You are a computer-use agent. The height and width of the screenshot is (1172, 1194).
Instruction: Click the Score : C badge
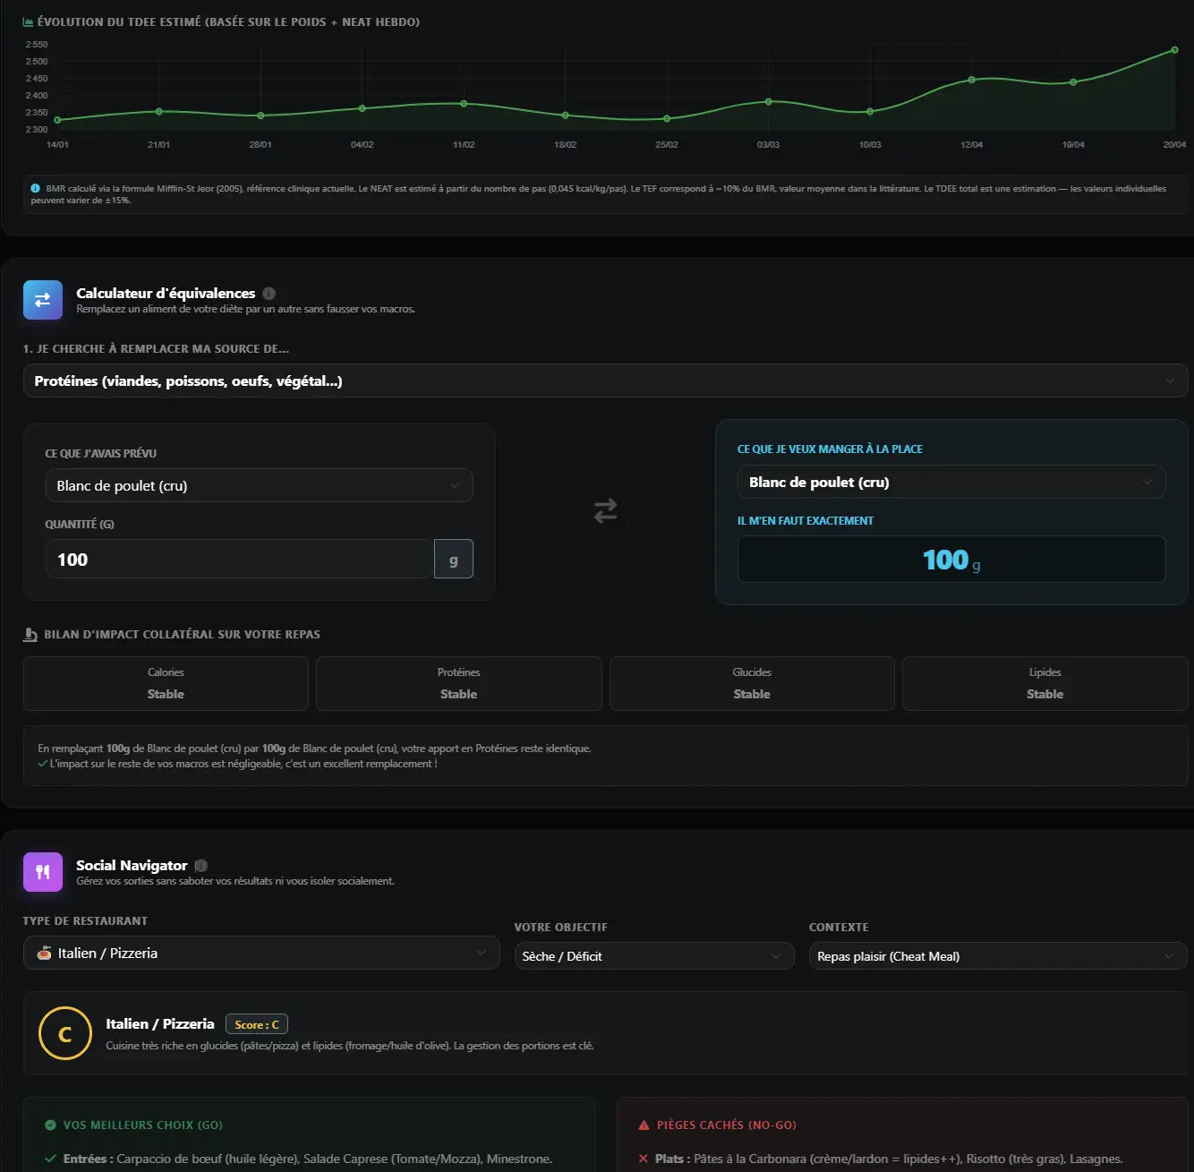257,1024
